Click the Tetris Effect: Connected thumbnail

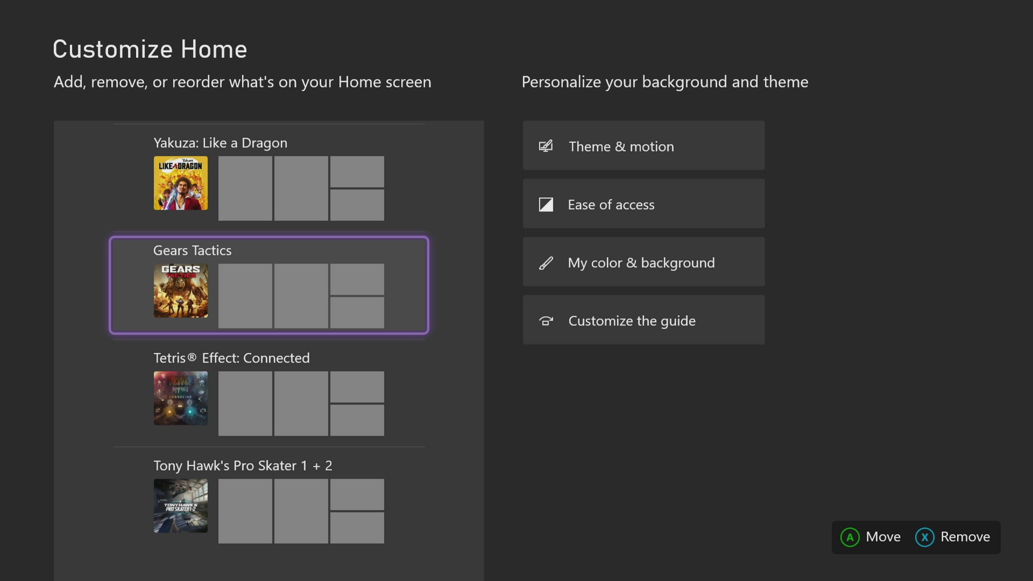[x=180, y=398]
